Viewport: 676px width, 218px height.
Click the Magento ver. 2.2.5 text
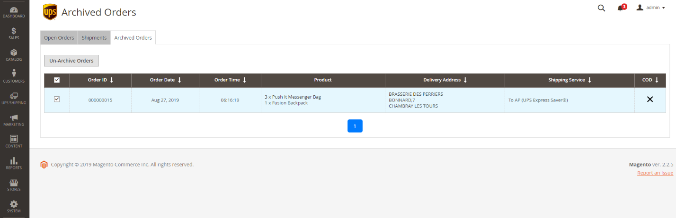tap(651, 165)
